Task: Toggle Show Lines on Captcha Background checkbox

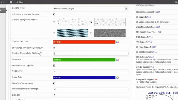Action: point(54,48)
